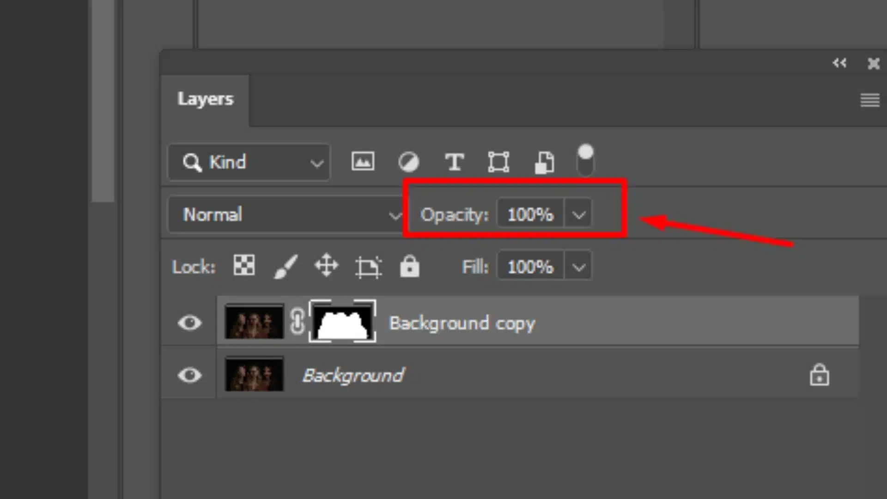Click close panel X button
The image size is (887, 499).
[874, 63]
